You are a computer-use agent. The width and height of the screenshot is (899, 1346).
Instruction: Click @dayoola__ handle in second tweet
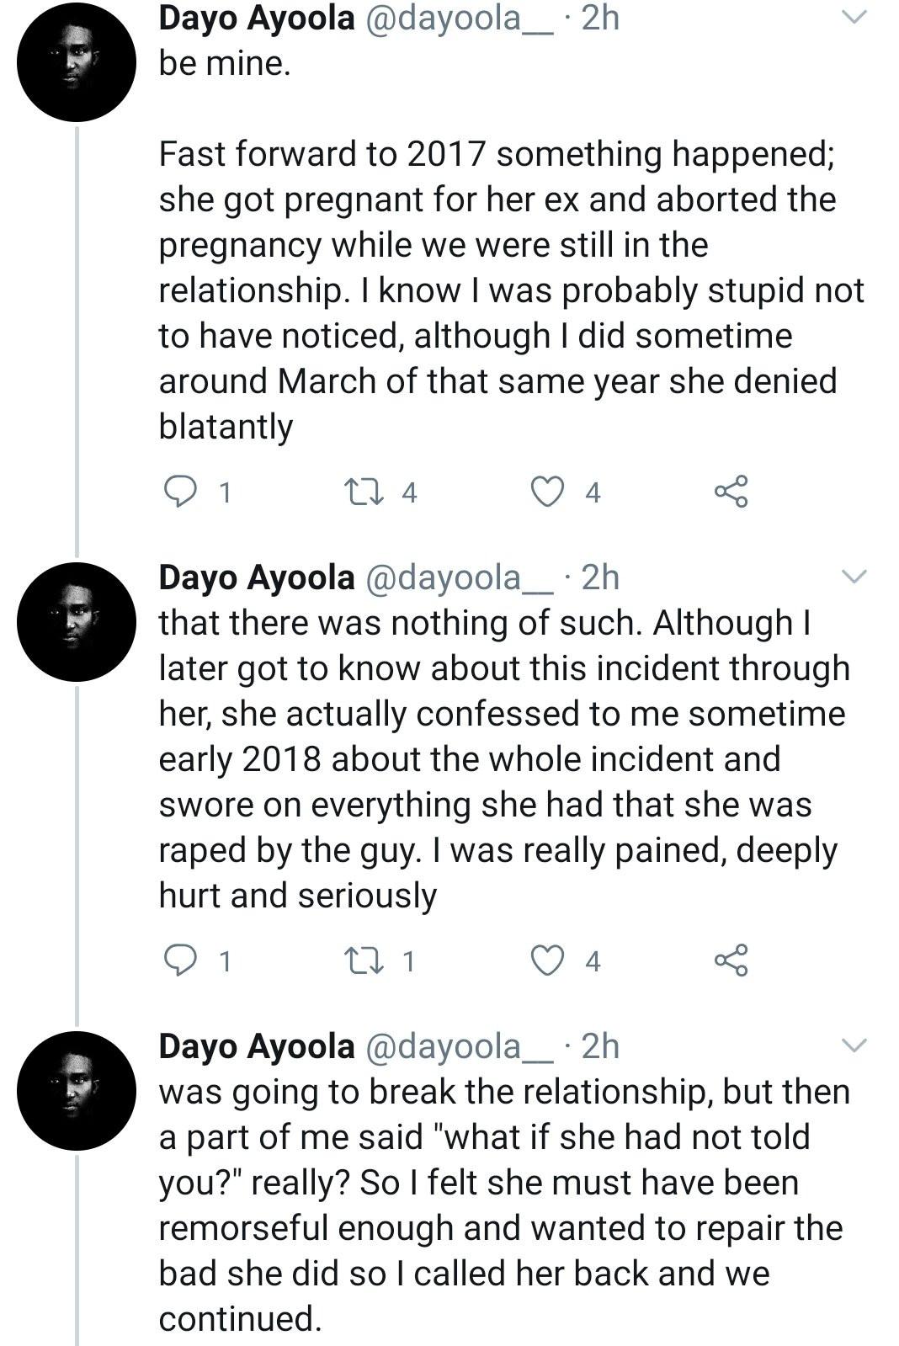click(460, 577)
